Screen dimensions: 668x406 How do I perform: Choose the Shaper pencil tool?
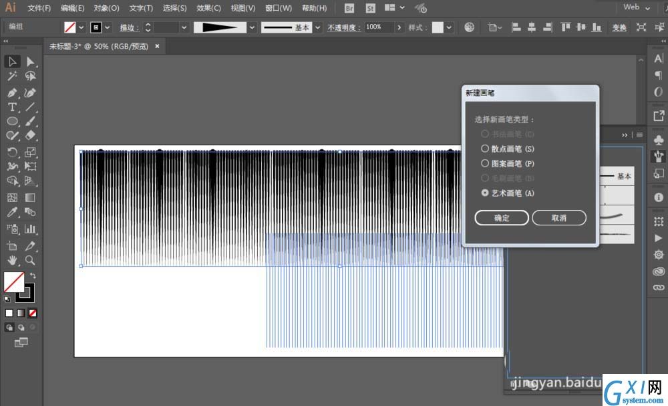[x=12, y=135]
